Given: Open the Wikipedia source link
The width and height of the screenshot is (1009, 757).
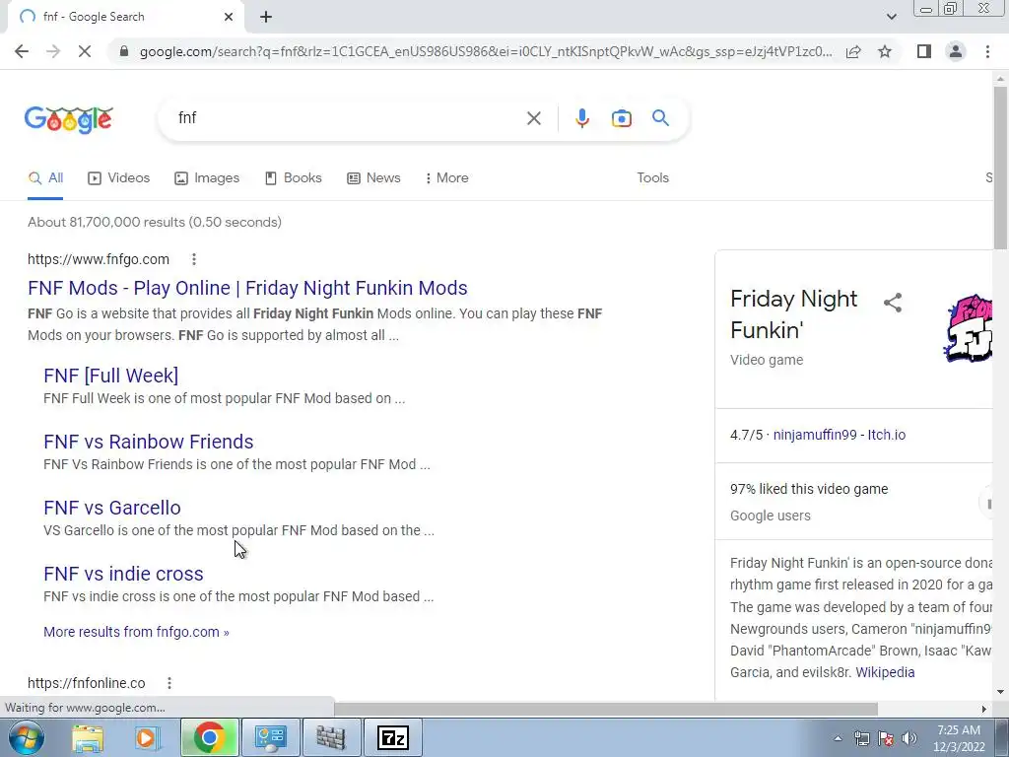Looking at the screenshot, I should click(885, 672).
